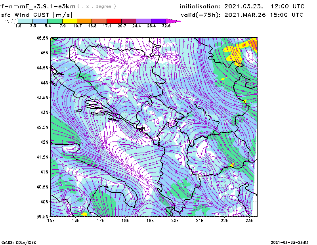Click the legend value 24.4
317x245 pixels.
coord(136,26)
